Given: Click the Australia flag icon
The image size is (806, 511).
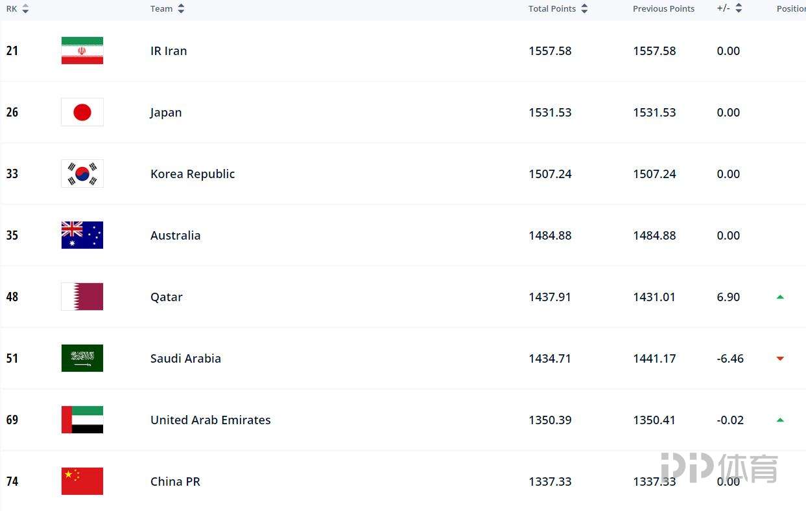Looking at the screenshot, I should click(82, 235).
